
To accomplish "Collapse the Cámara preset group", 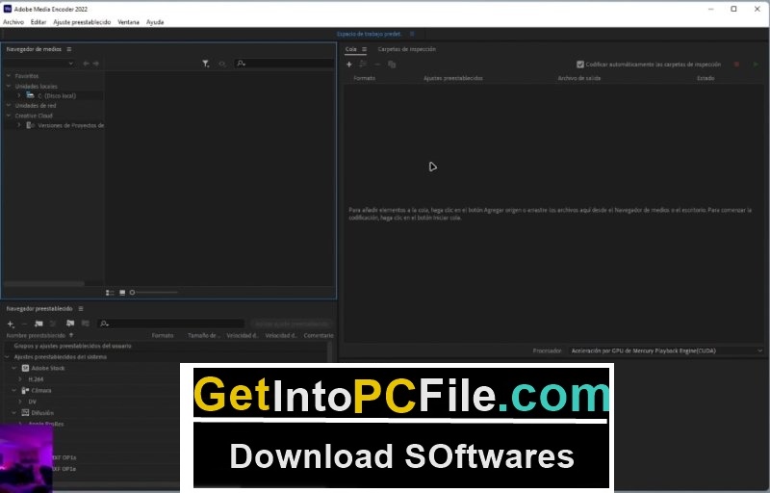I will (x=13, y=390).
